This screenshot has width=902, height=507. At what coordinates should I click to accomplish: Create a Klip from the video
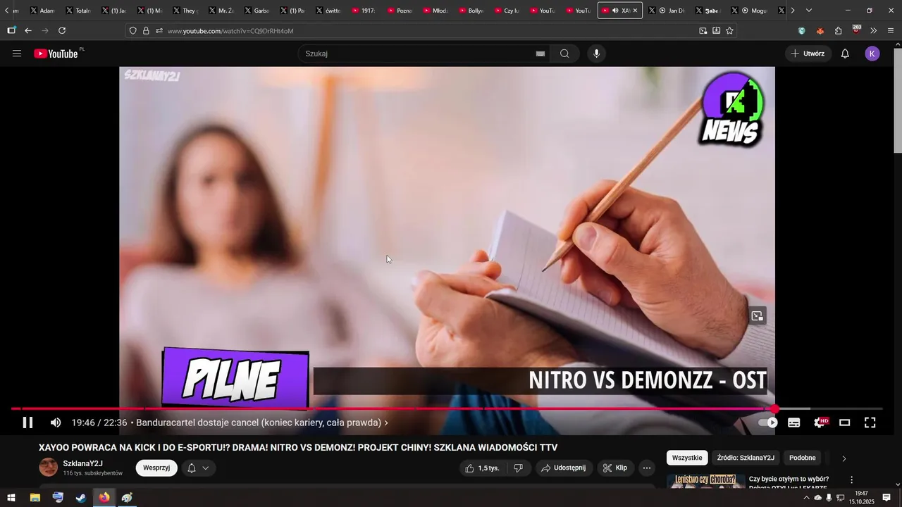pyautogui.click(x=615, y=468)
